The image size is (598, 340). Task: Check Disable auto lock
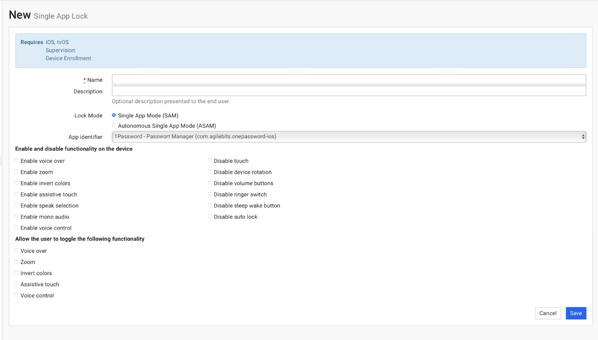210,216
